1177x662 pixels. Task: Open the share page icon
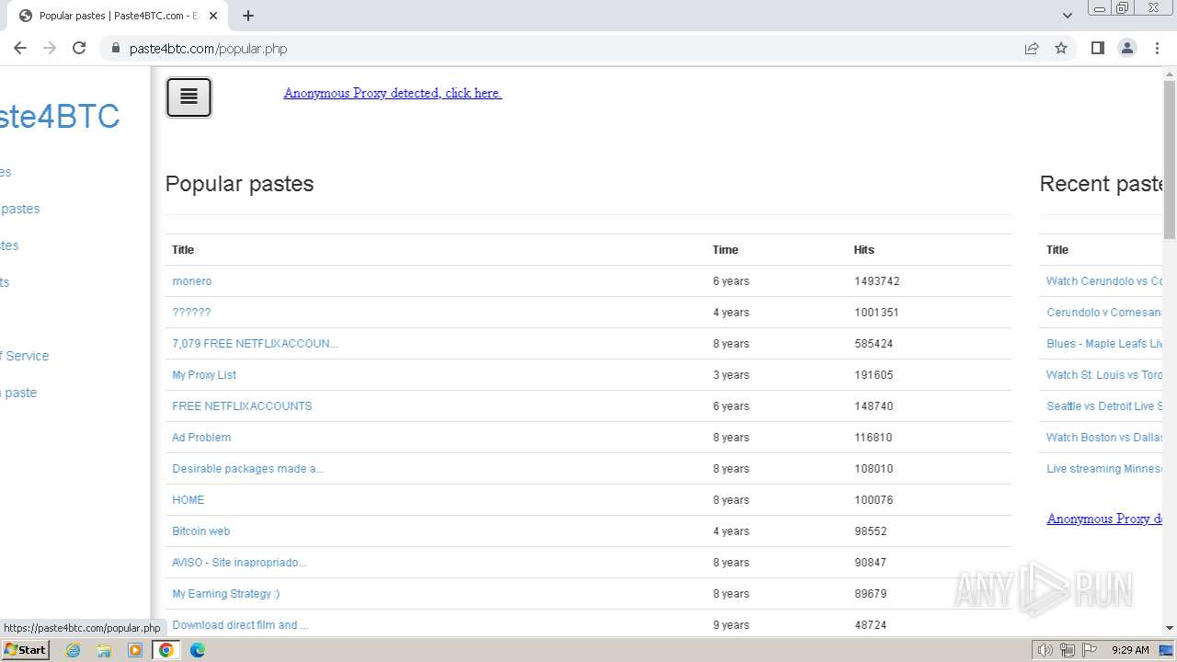[1032, 48]
